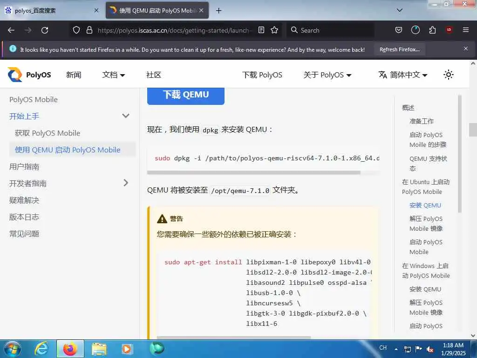Viewport: 477px width, 358px height.
Task: Open 版本日志 in the sidebar
Action: pos(24,217)
